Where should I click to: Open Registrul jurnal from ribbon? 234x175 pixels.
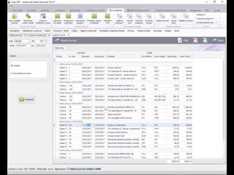click(162, 18)
